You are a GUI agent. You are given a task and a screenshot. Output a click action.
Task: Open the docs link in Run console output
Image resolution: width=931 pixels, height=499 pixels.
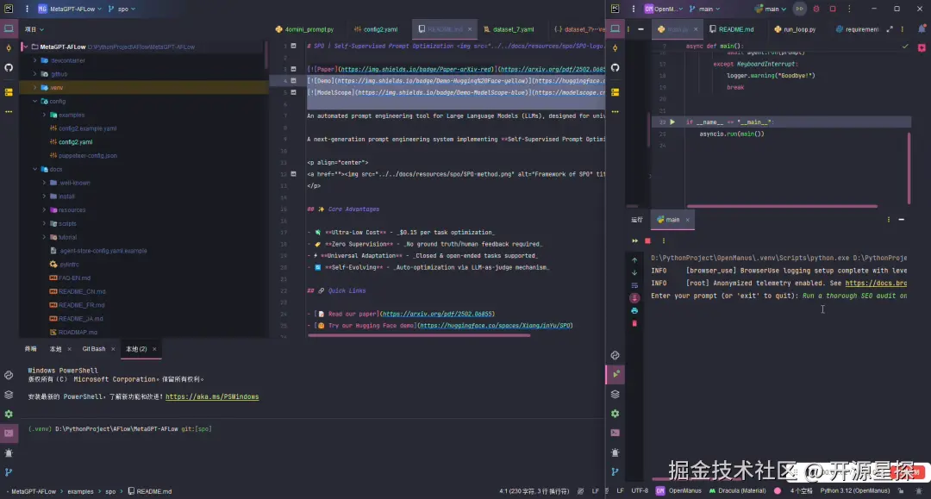click(x=876, y=283)
